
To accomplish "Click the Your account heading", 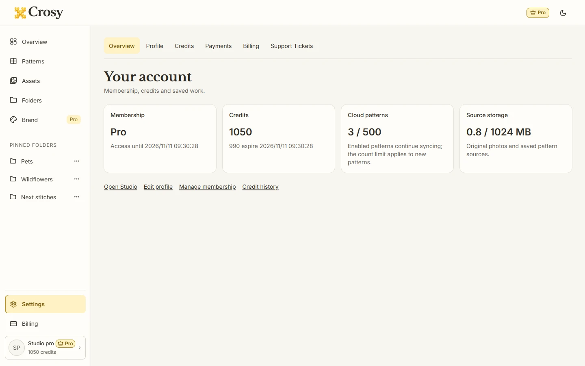I will point(148,76).
